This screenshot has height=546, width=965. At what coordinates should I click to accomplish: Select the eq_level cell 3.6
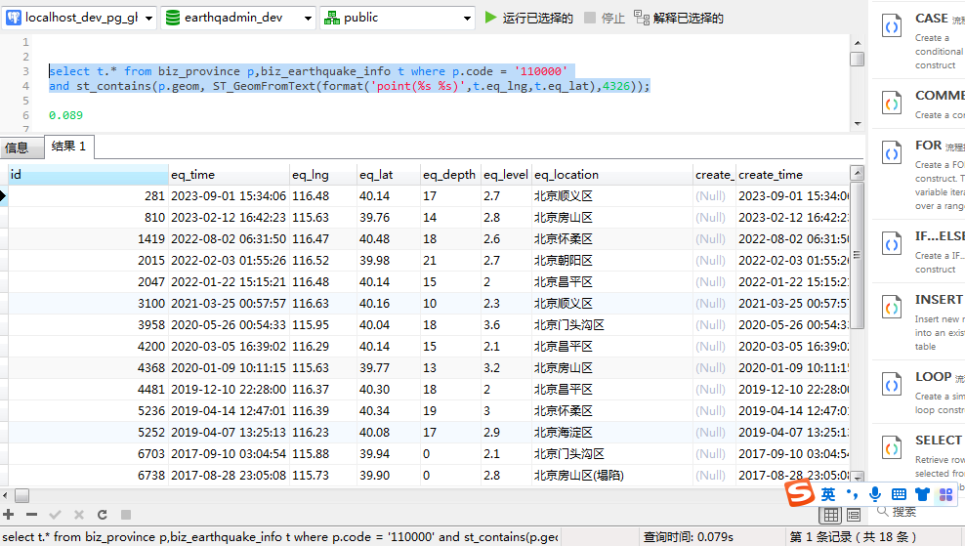point(506,325)
